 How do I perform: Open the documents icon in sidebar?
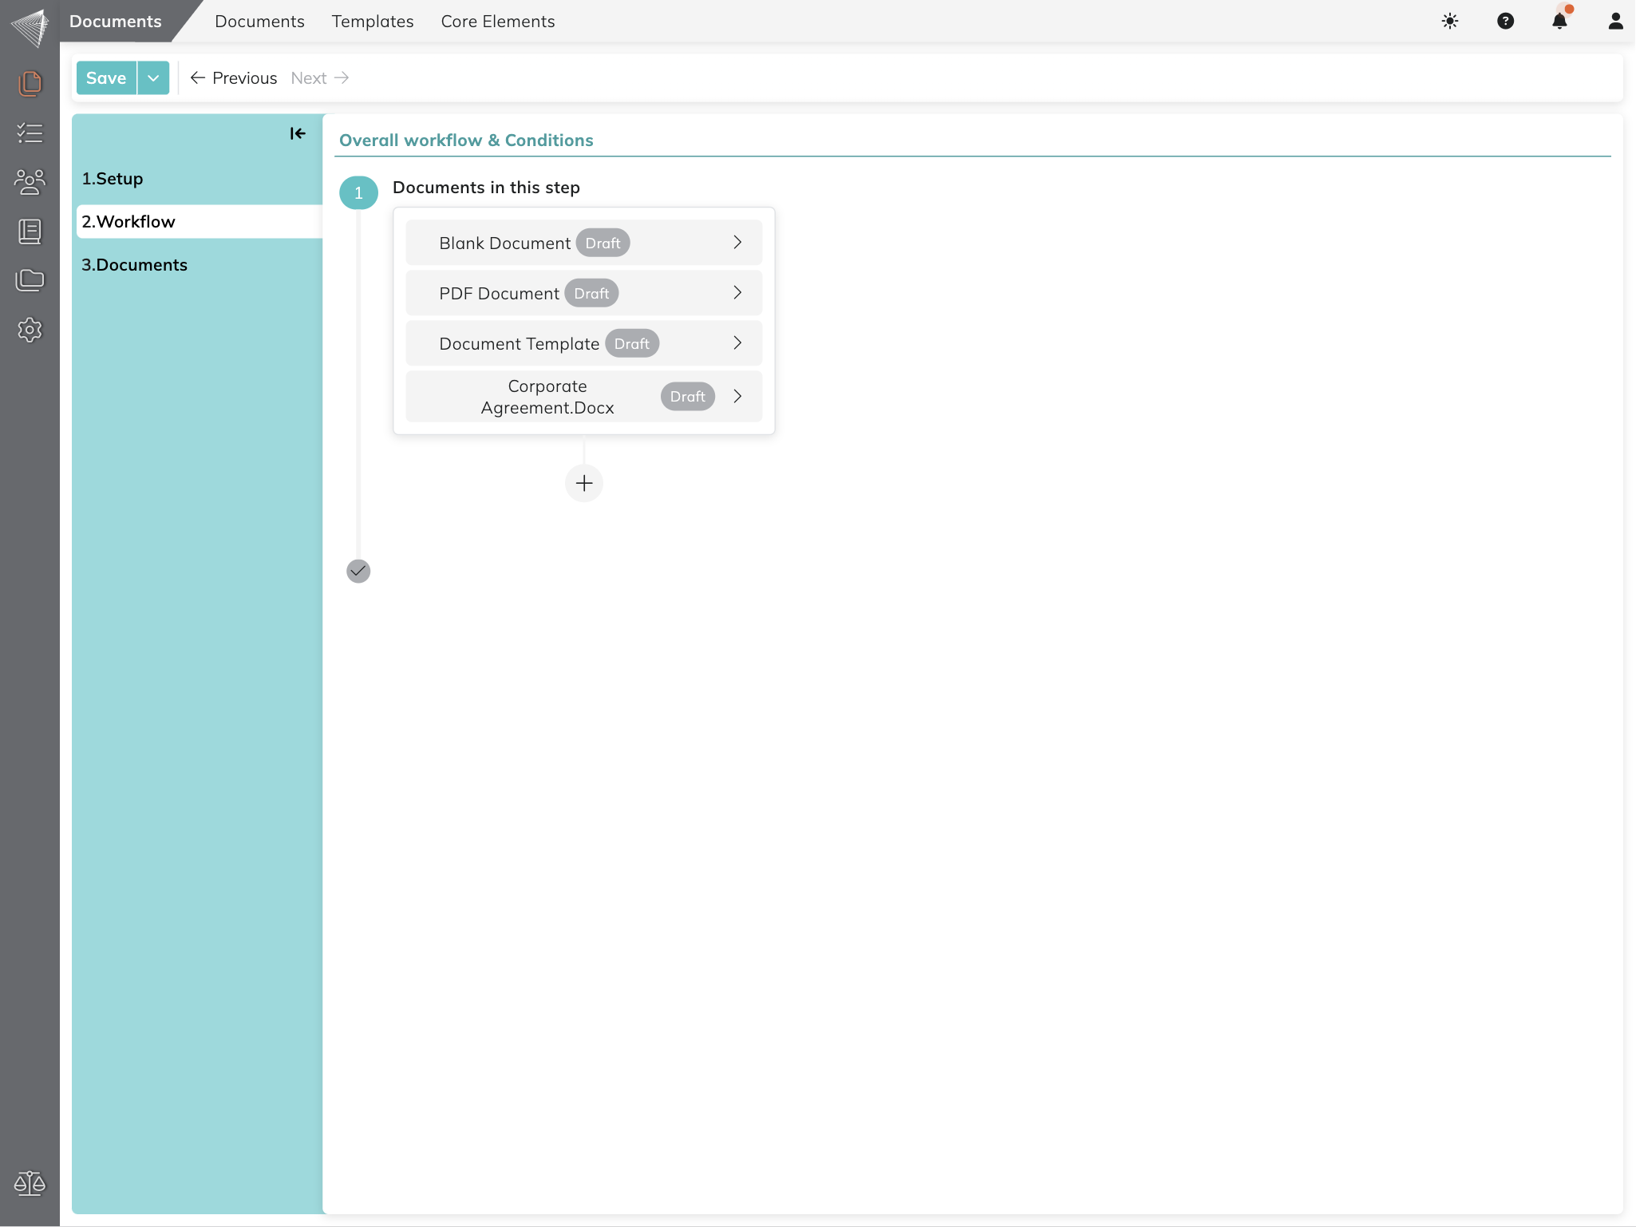[30, 83]
